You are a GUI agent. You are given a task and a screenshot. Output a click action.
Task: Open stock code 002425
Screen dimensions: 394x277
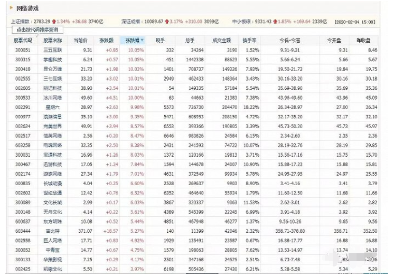click(23, 269)
